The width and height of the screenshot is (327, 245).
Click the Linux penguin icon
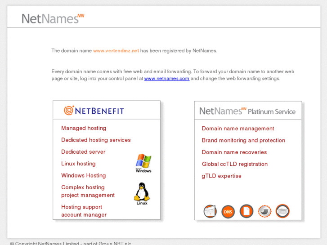(142, 194)
